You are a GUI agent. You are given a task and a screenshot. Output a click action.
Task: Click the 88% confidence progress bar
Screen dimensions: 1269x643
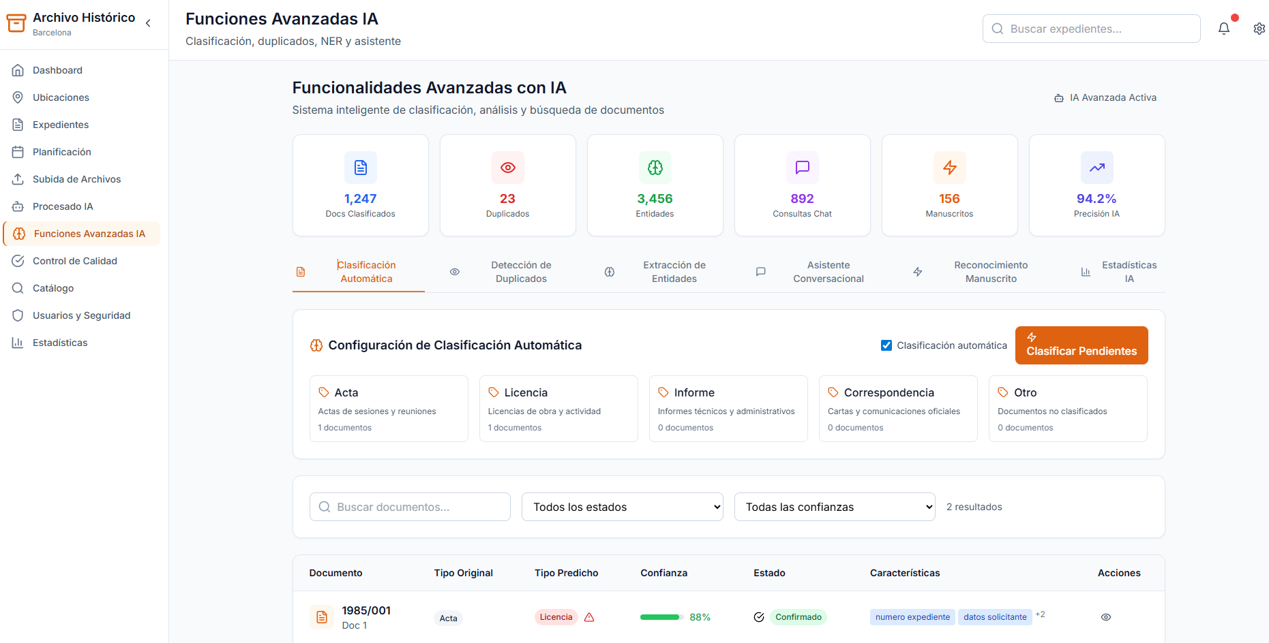(661, 617)
